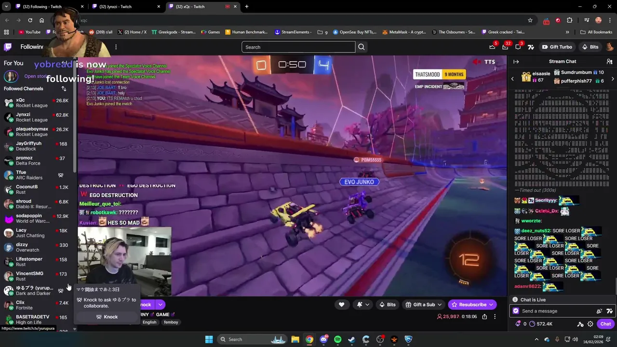Click the Windows Start button

209,339
